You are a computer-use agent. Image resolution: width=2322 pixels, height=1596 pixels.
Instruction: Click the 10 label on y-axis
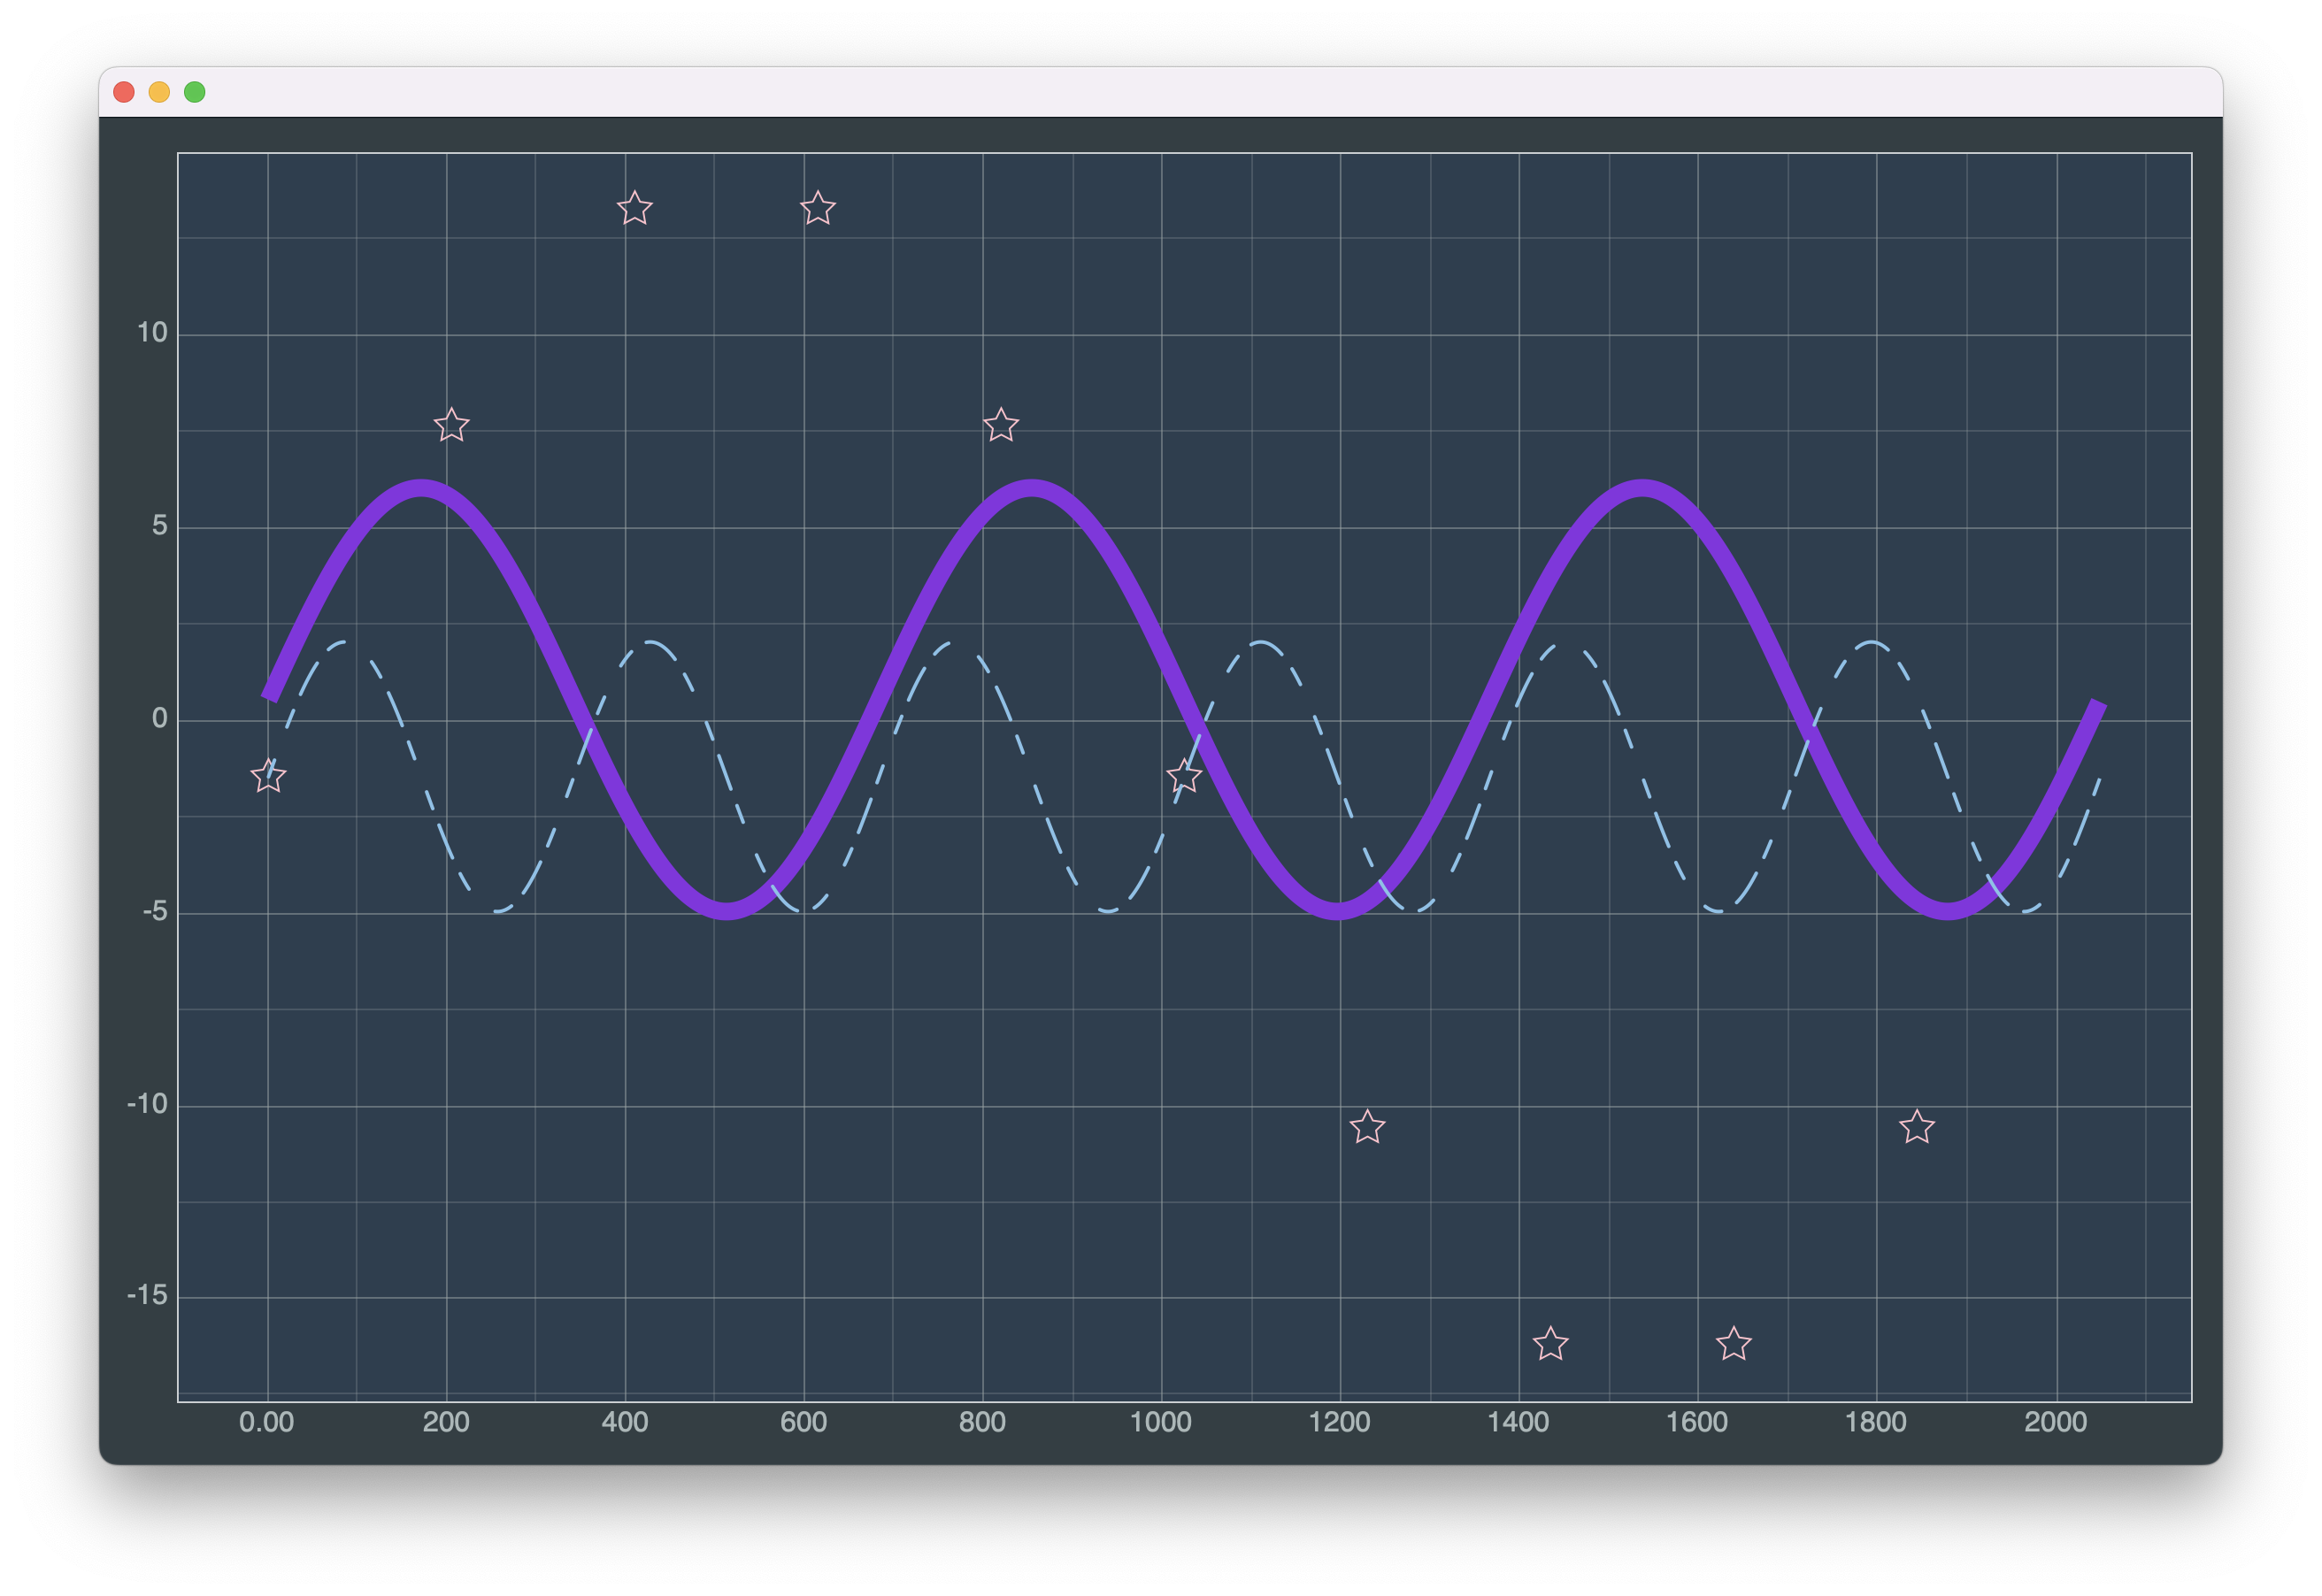pos(152,333)
